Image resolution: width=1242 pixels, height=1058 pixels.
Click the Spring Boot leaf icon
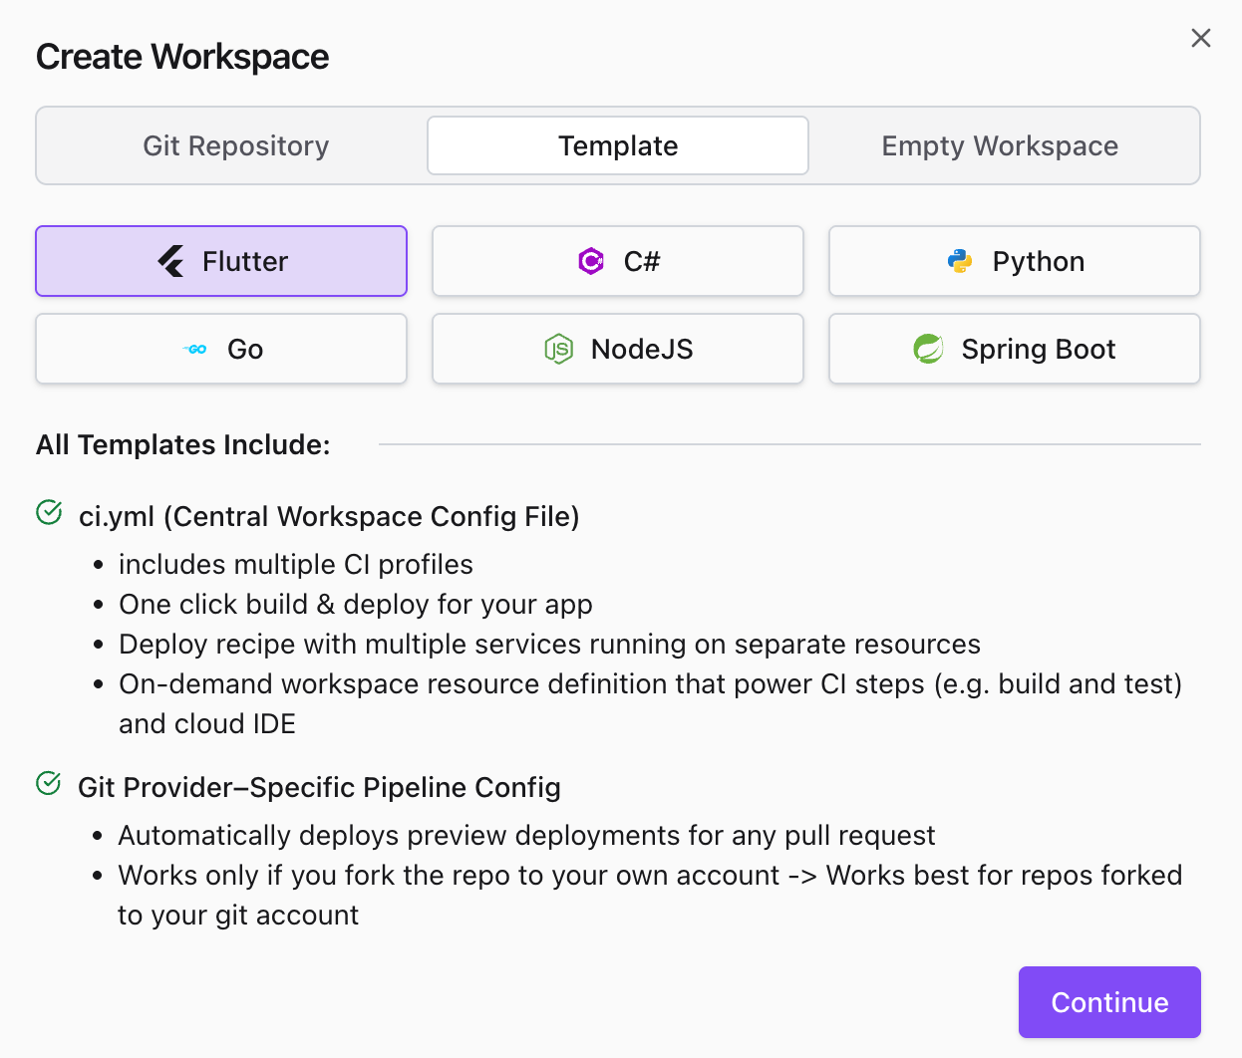928,349
